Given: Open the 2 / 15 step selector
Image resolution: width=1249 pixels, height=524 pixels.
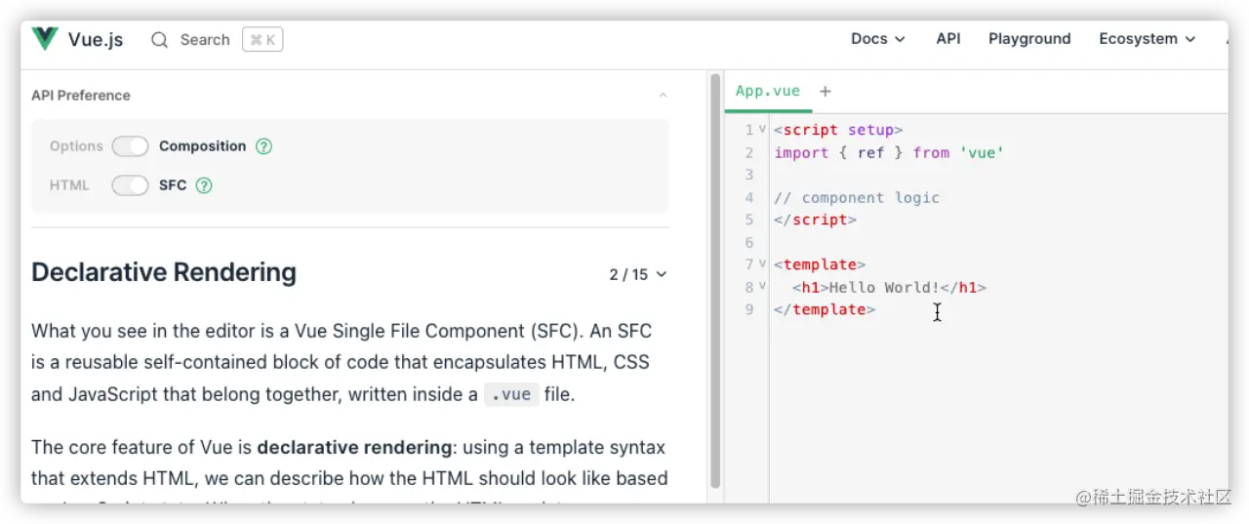Looking at the screenshot, I should pos(638,274).
